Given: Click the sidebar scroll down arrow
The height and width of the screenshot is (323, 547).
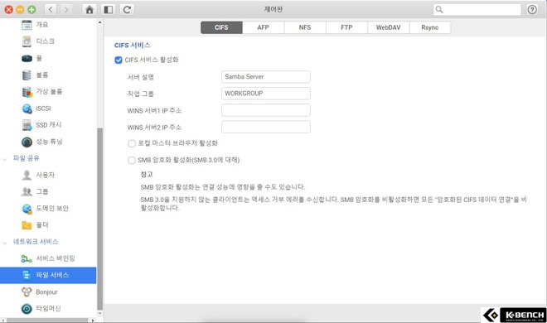Looking at the screenshot, I should [99, 313].
